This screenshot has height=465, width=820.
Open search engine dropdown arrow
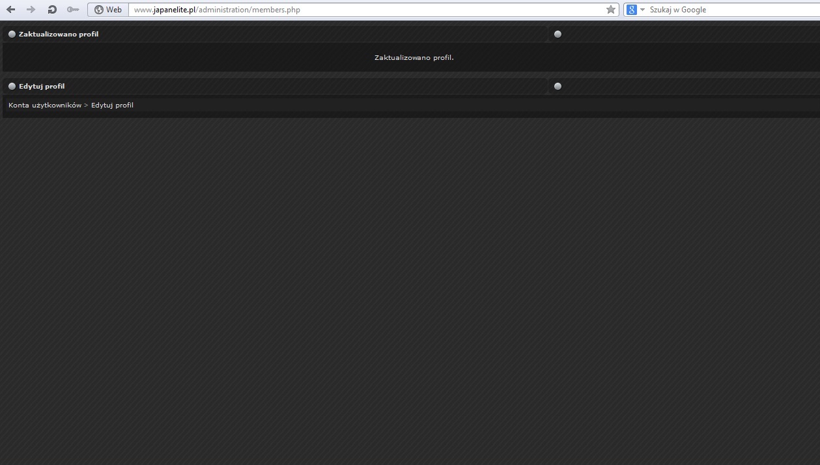642,10
